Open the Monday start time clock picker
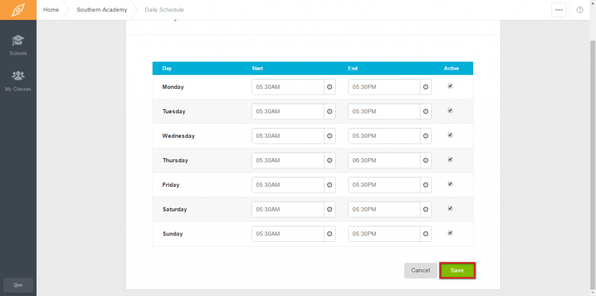Screen dimensions: 596x296 329,87
